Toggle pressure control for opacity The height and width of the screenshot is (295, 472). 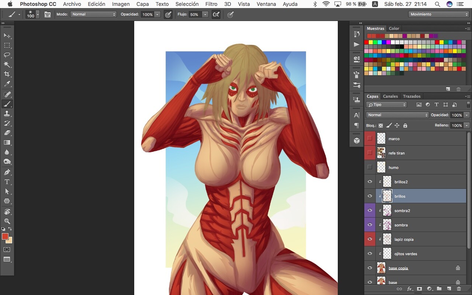tap(168, 14)
